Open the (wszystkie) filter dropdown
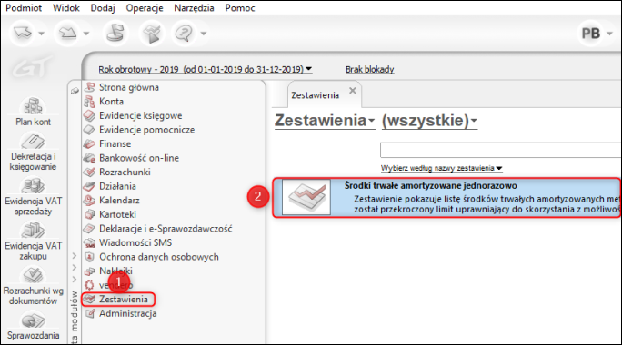 coord(429,121)
